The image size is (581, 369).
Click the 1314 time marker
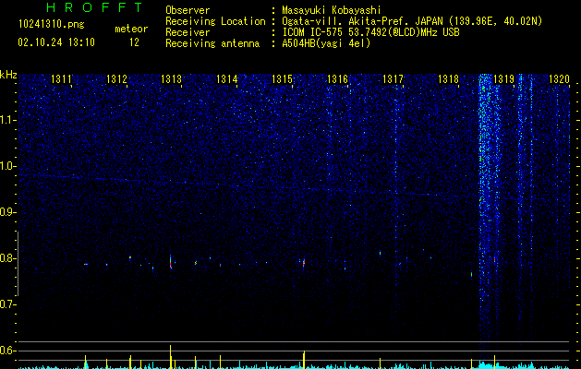click(x=227, y=79)
